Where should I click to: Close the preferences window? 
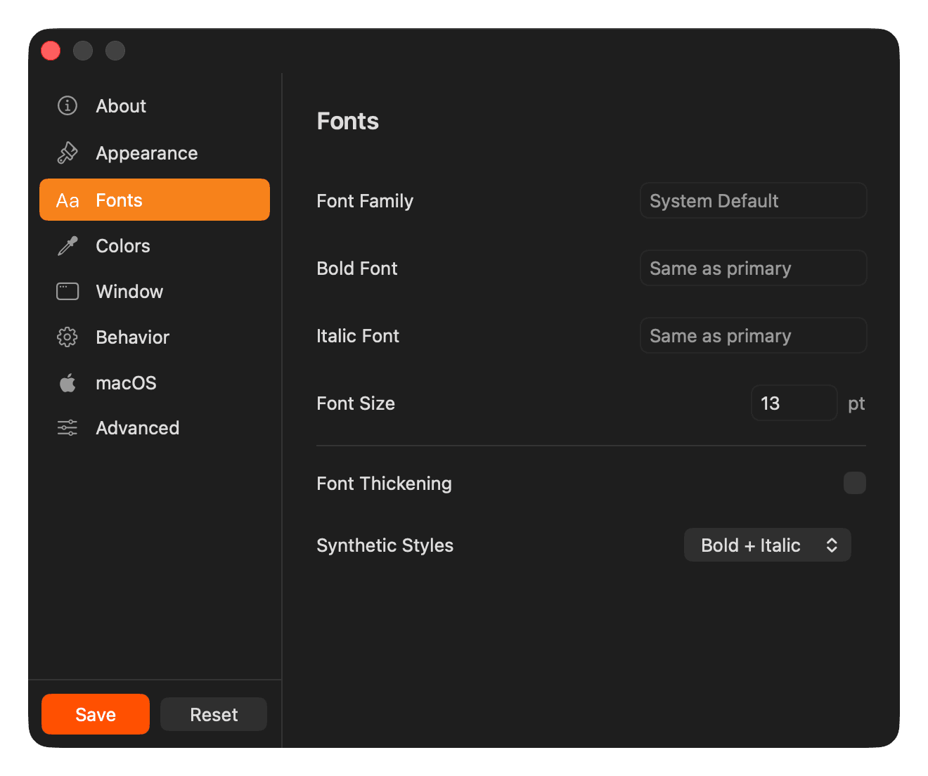(50, 50)
